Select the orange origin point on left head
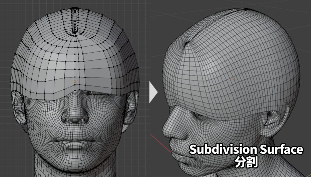311x177 pixels. coord(75,82)
